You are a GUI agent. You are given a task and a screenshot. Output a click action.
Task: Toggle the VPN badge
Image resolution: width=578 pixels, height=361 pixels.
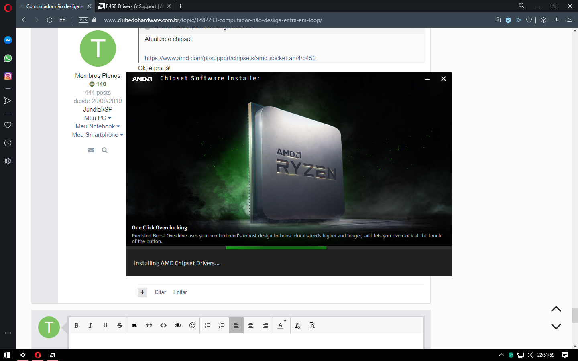tap(83, 20)
